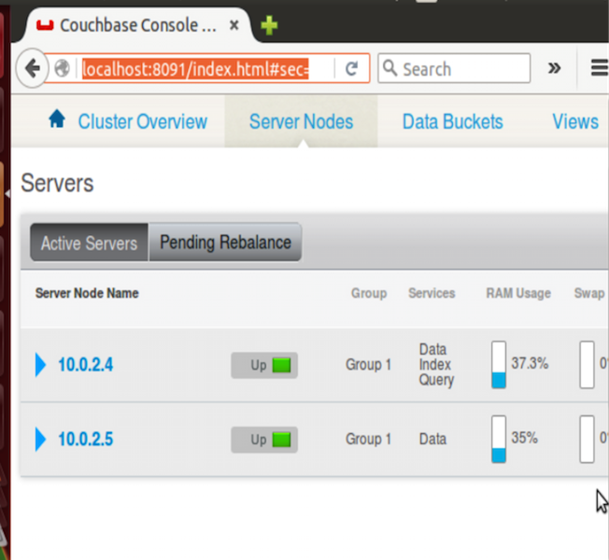609x560 pixels.
Task: Expand details for server 10.0.2.4
Action: (40, 365)
